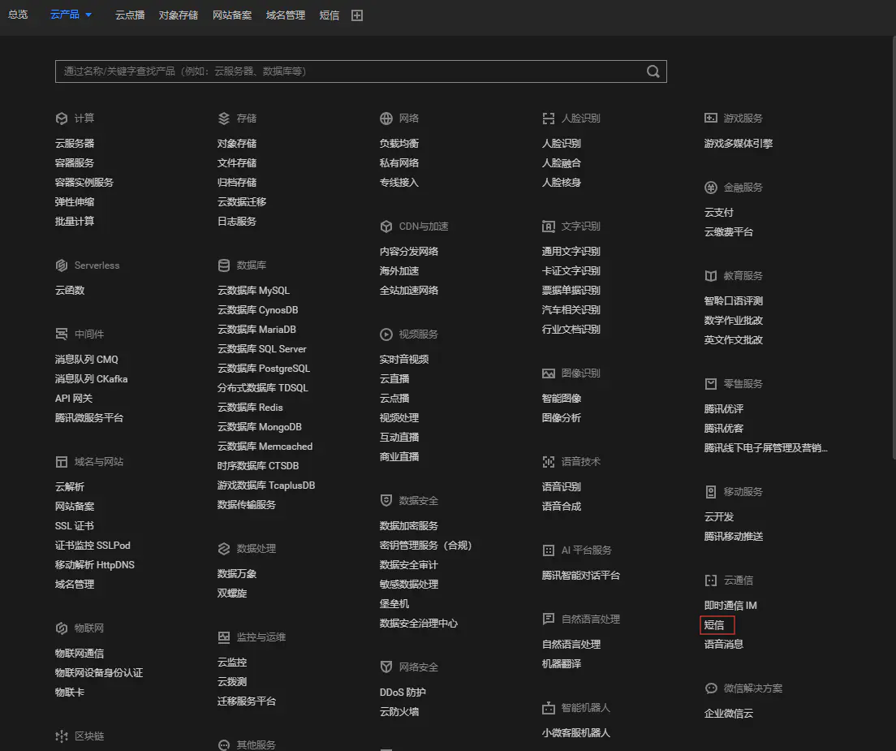Screen dimensions: 896x751
Task: Open the 腾讯智能对话平台 link
Action: click(x=580, y=576)
